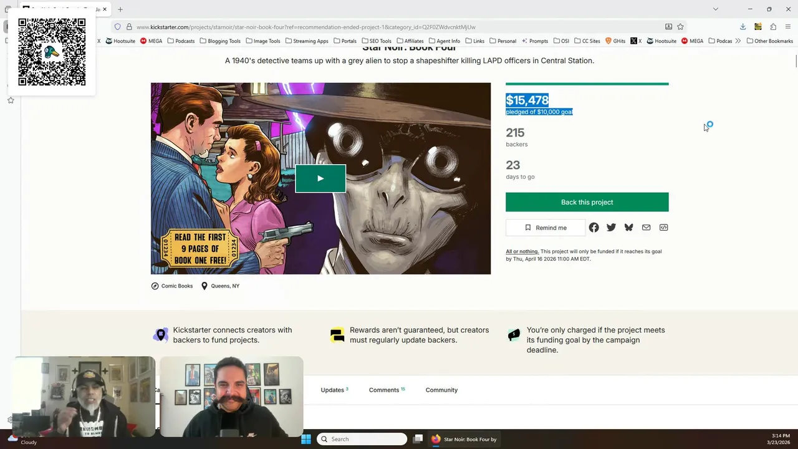The height and width of the screenshot is (449, 798).
Task: Click the Windows Start button
Action: click(x=306, y=439)
